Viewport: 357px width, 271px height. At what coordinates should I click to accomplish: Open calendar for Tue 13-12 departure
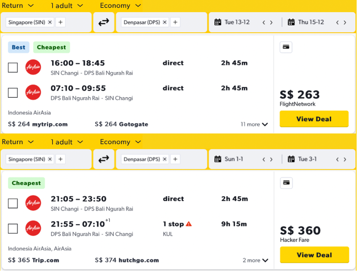(x=233, y=22)
